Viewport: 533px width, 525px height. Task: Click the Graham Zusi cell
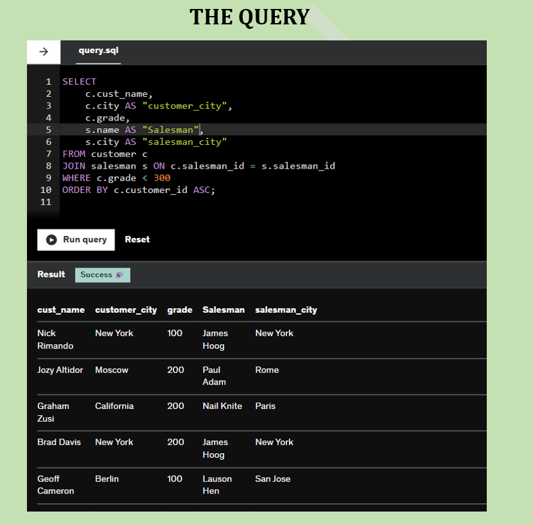coord(53,412)
